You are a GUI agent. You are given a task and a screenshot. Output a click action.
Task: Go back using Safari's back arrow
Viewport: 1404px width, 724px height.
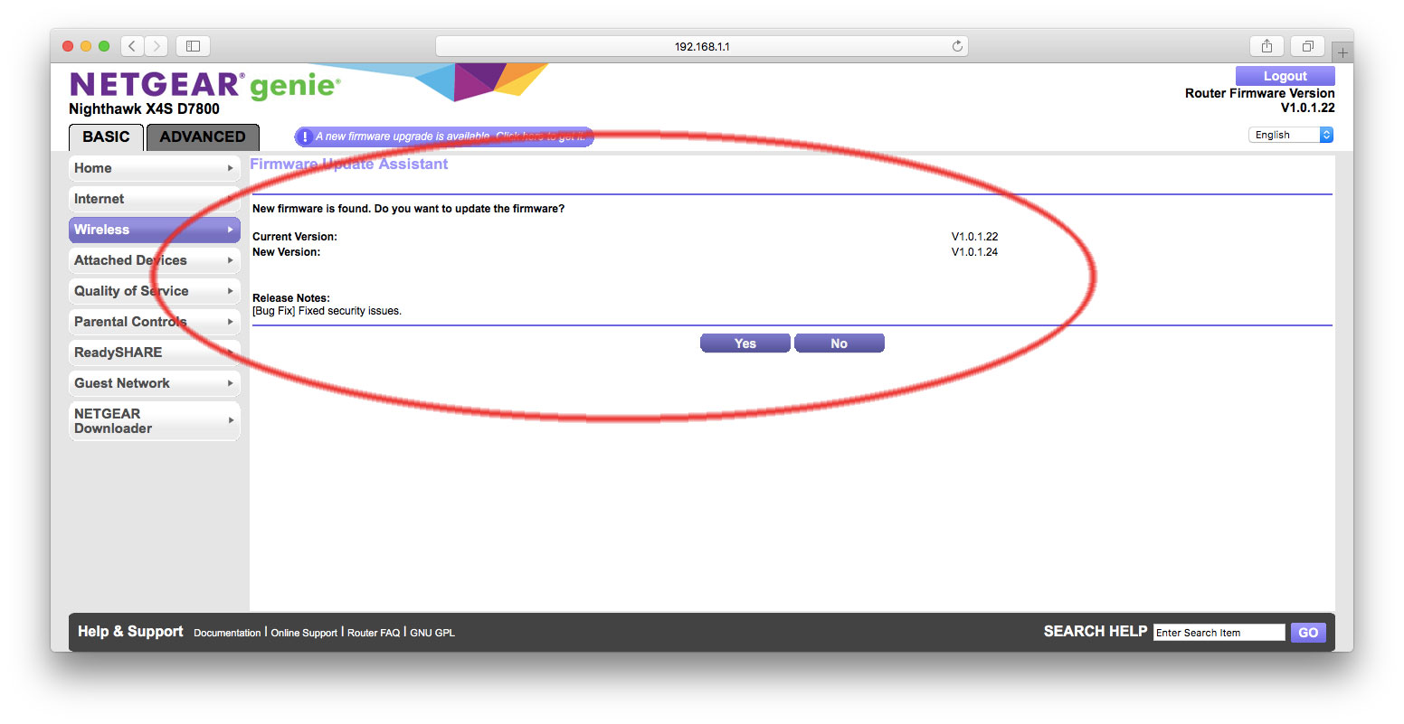click(132, 46)
